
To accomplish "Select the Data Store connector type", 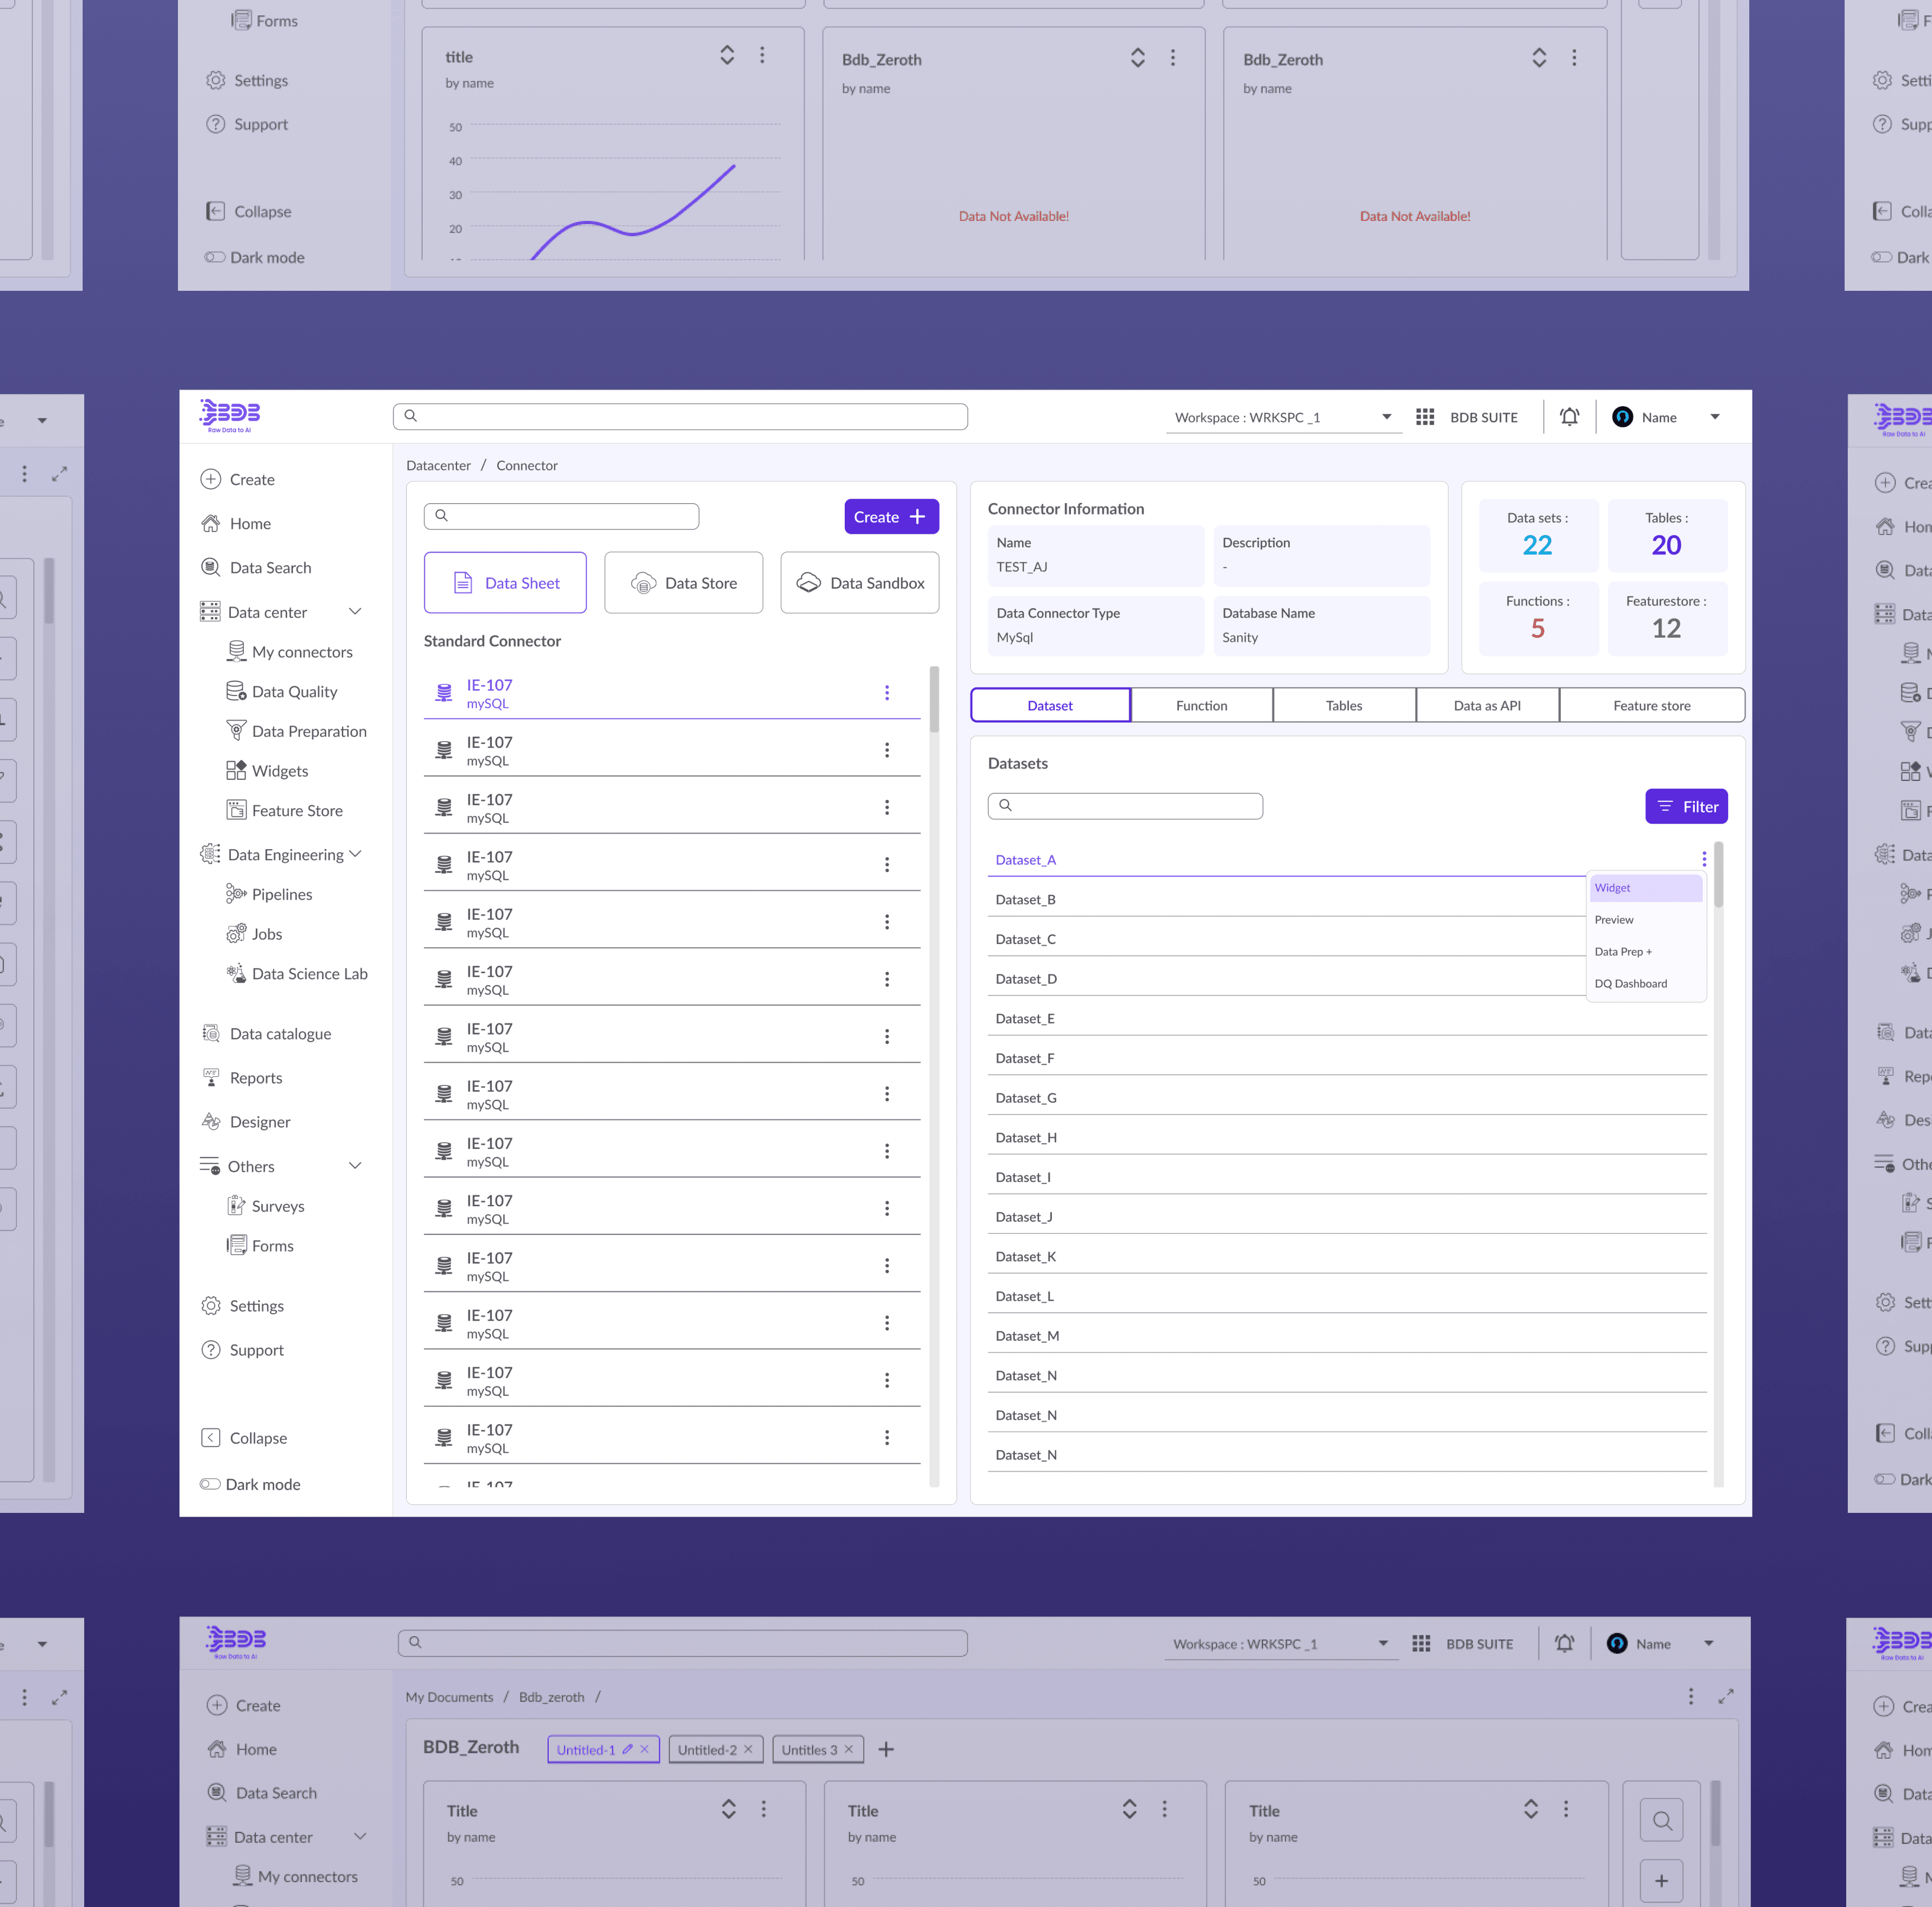I will pos(683,583).
